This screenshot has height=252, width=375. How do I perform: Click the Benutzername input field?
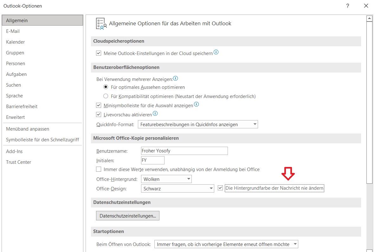pos(184,151)
